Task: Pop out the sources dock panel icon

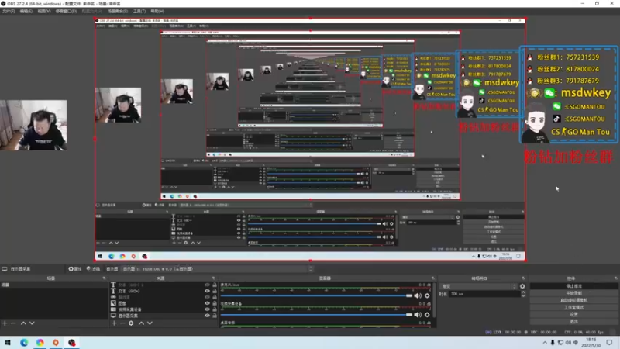Action: [x=214, y=278]
